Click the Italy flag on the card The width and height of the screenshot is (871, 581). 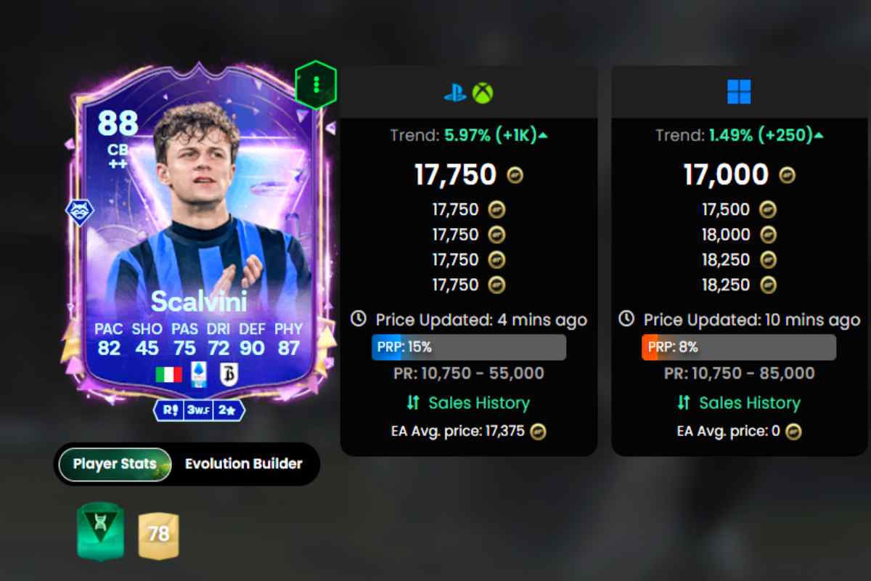[x=169, y=375]
